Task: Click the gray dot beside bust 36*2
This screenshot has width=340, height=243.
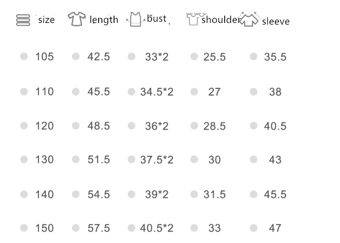Action: (x=132, y=126)
